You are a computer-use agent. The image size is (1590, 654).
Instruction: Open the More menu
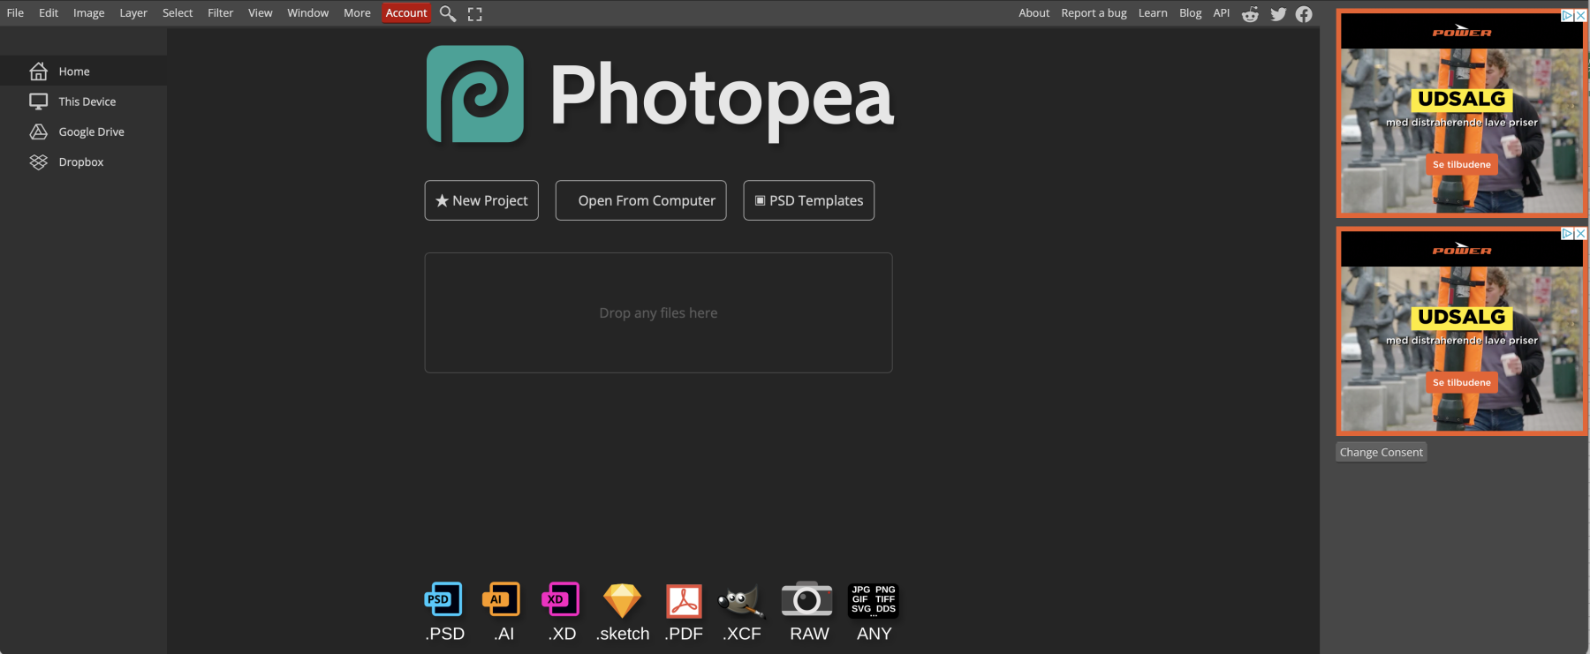click(x=358, y=13)
